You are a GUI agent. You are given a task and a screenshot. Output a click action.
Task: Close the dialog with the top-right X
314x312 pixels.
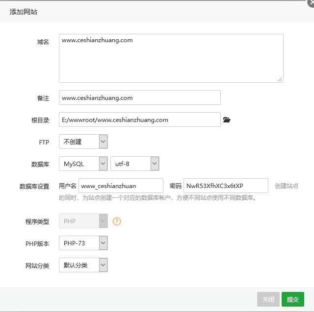[311, 3]
